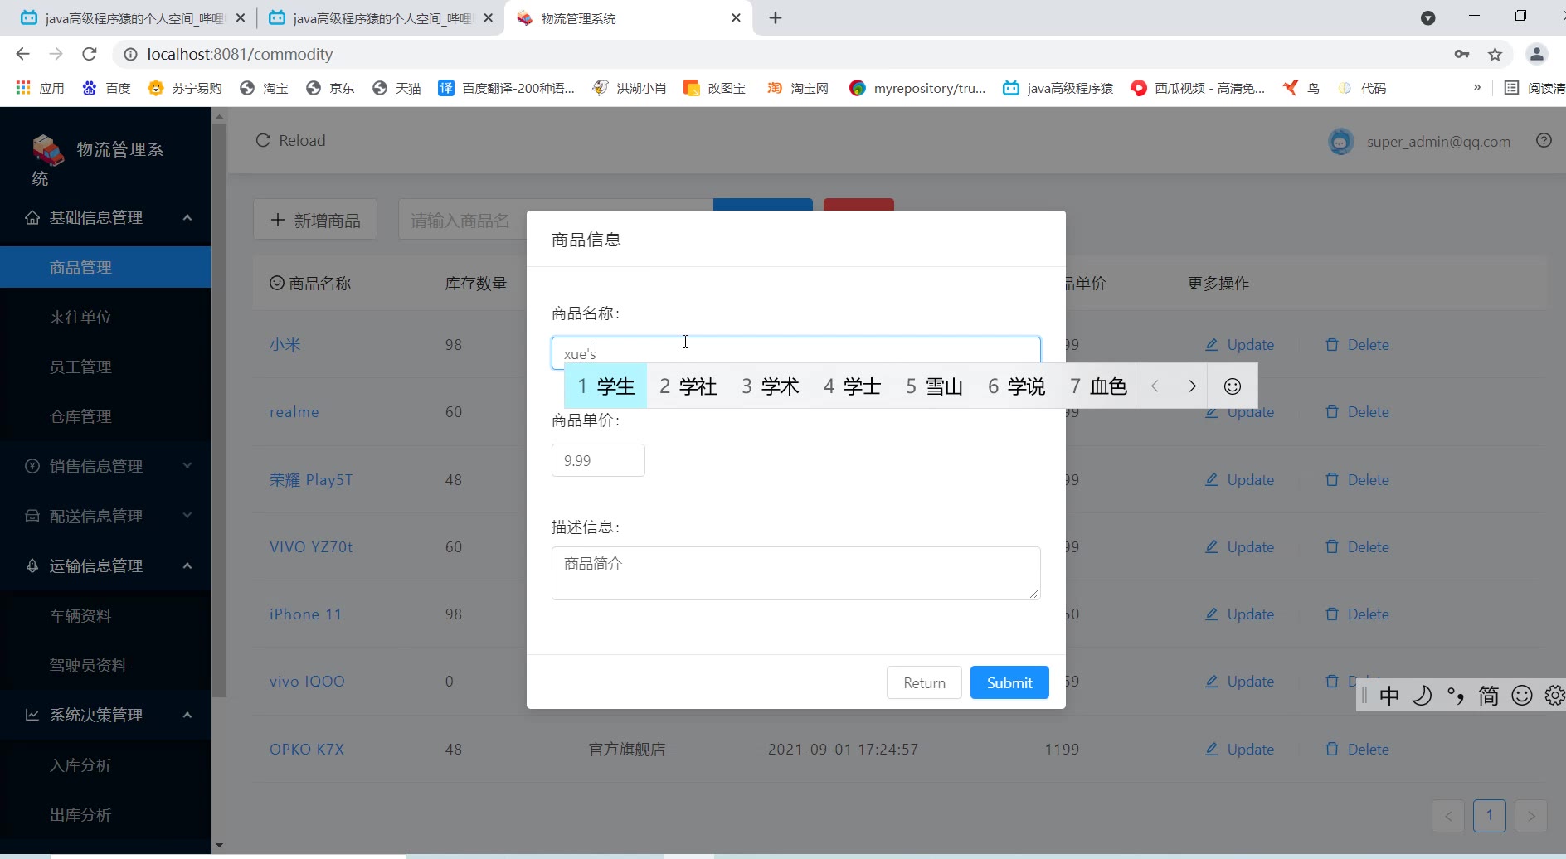This screenshot has width=1566, height=859.
Task: Click 商品单价 price input field
Action: 598,460
